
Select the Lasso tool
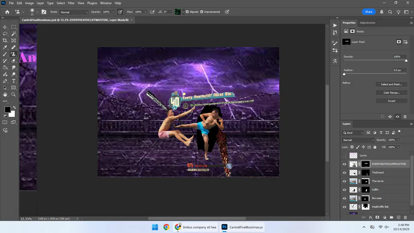(5, 34)
